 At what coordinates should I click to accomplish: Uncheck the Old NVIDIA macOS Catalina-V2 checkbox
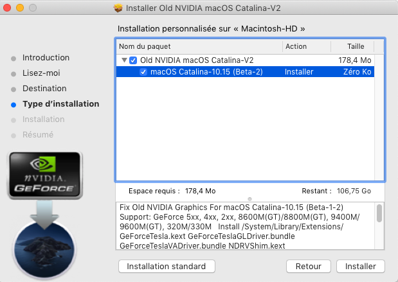point(133,60)
